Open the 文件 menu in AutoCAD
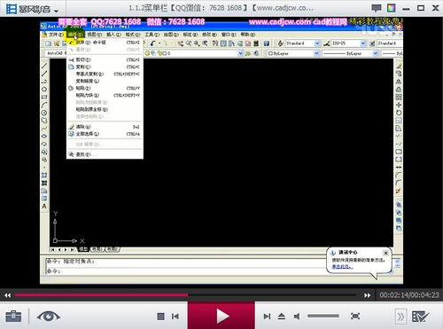The width and height of the screenshot is (443, 329). (56, 35)
